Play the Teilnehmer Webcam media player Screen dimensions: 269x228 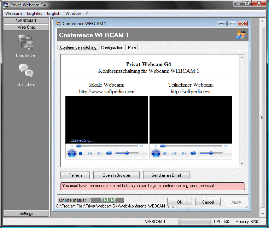pos(156,153)
